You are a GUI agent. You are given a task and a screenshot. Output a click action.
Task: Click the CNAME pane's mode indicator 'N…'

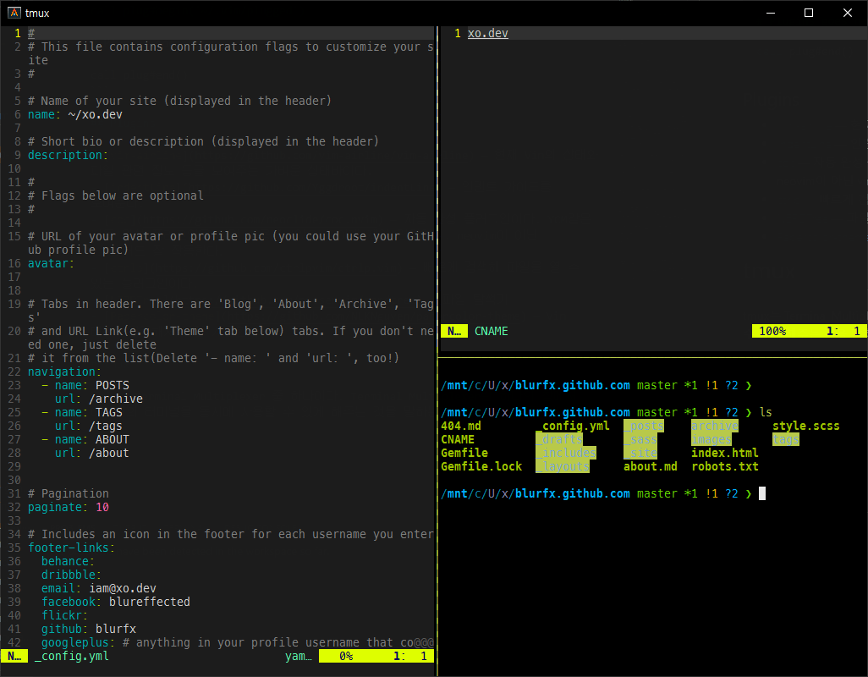pyautogui.click(x=454, y=331)
